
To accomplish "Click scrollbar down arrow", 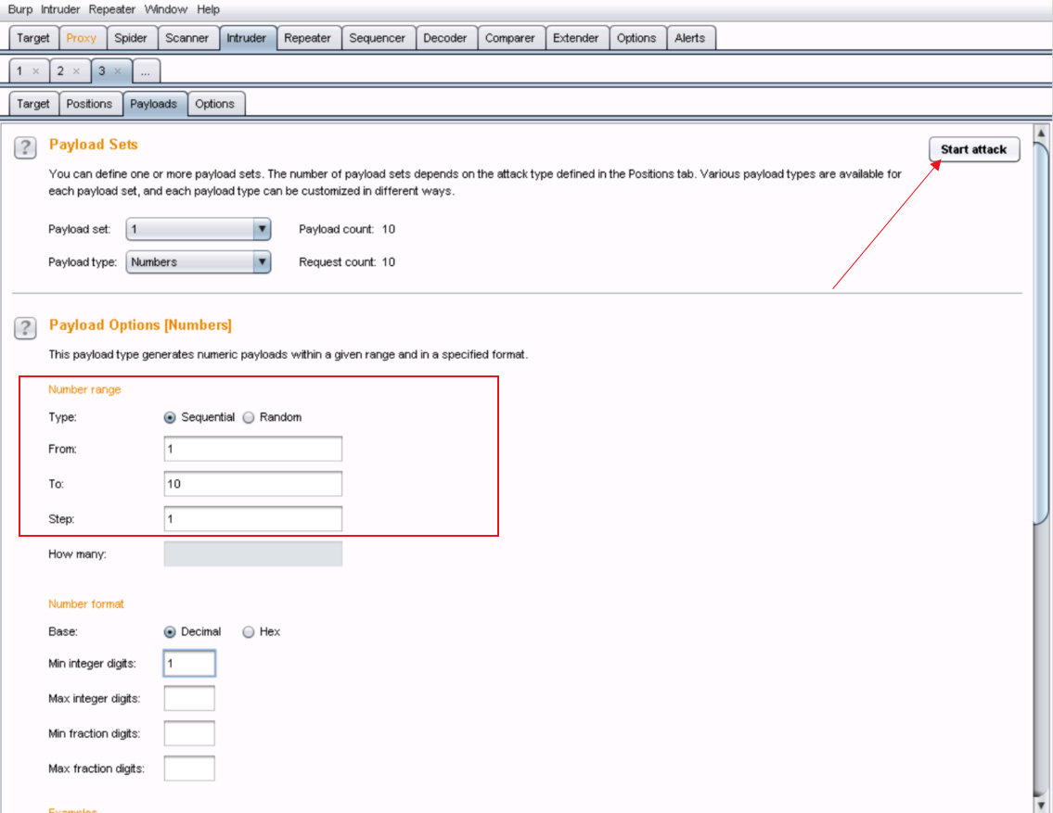I will [x=1041, y=805].
